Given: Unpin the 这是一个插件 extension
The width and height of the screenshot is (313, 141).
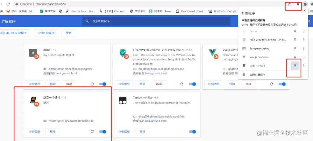Looking at the screenshot, I should [295, 66].
